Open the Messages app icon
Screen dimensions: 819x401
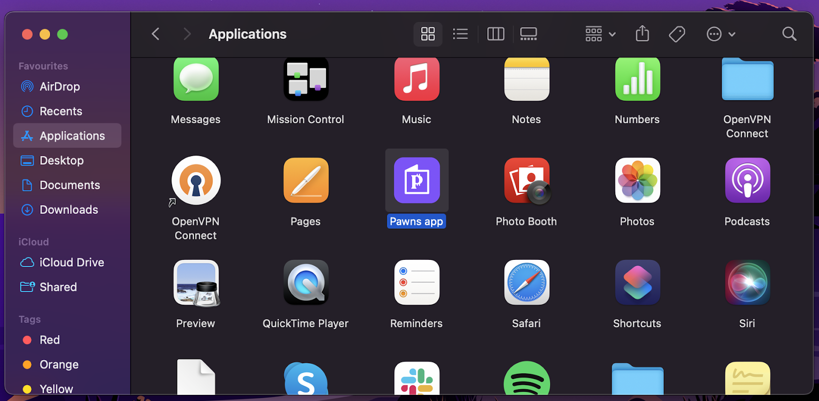coord(196,79)
